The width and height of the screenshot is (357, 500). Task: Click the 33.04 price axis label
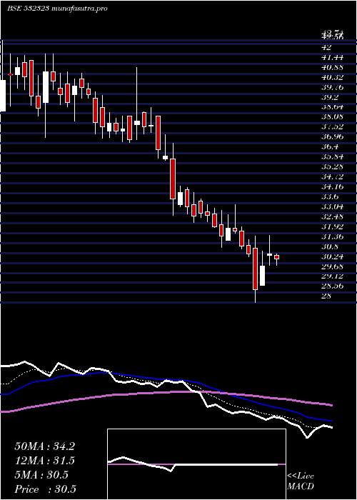click(x=333, y=206)
